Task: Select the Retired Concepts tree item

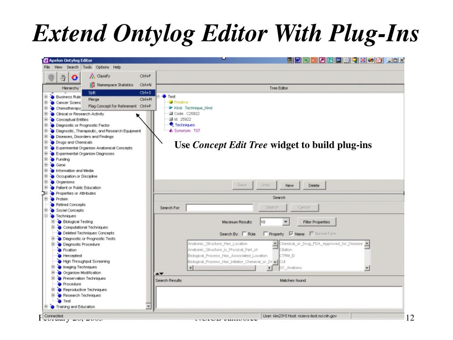Action: pyautogui.click(x=71, y=205)
